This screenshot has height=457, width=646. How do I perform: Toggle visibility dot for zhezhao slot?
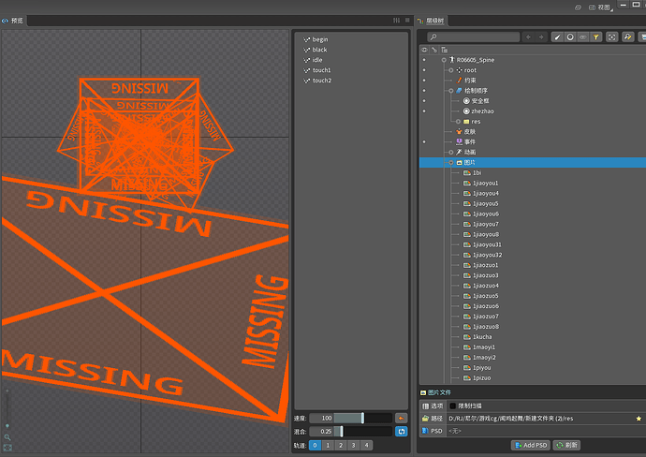[424, 111]
